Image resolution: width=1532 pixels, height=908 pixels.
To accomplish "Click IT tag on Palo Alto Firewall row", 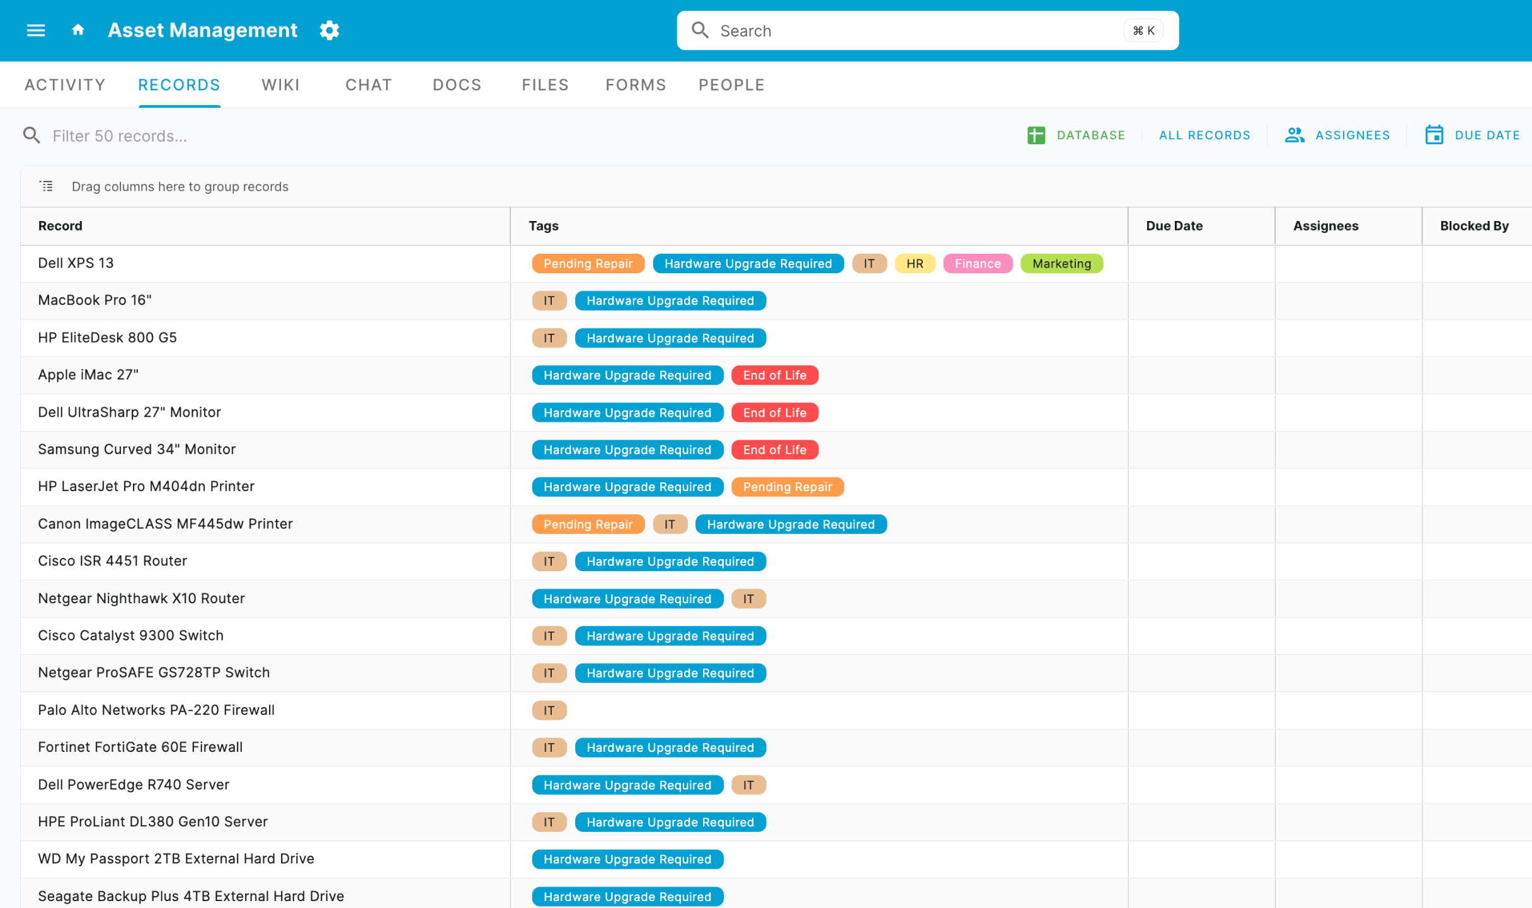I will pos(549,710).
